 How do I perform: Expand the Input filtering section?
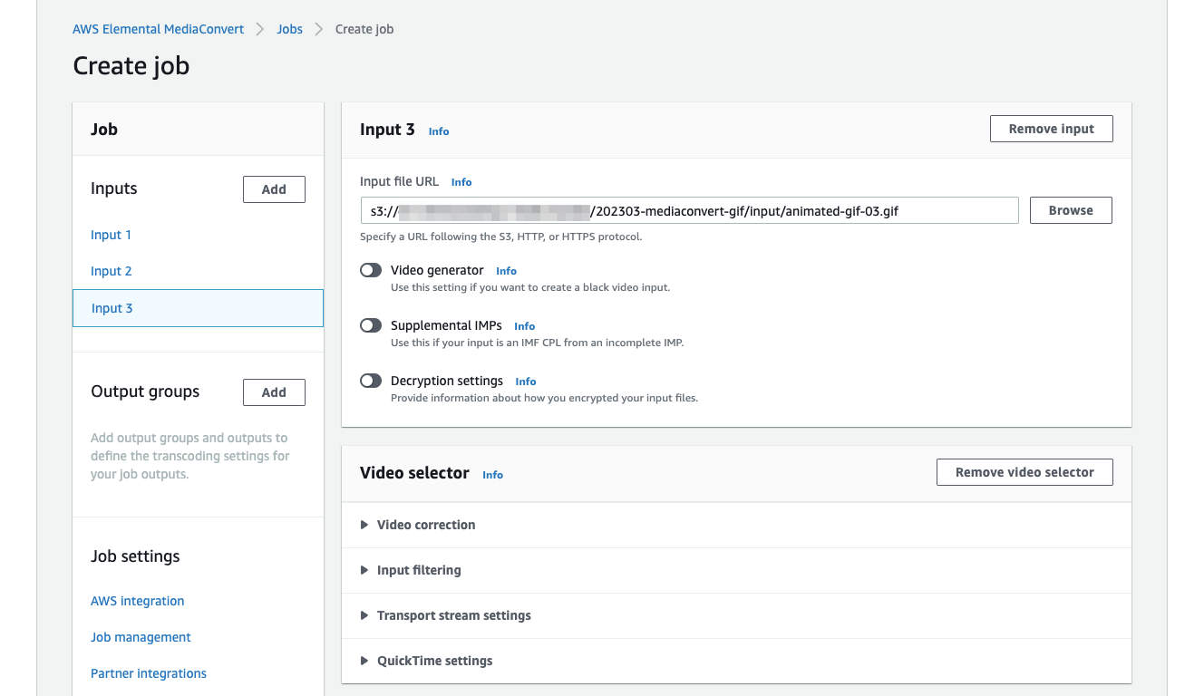pyautogui.click(x=736, y=570)
